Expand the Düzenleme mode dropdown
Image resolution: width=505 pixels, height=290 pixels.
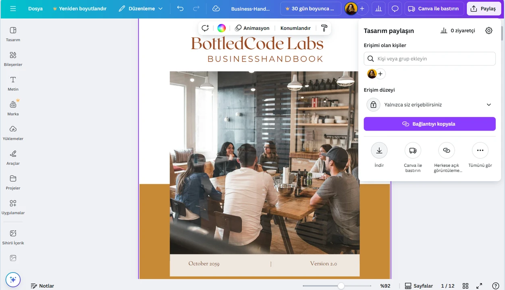click(x=141, y=8)
